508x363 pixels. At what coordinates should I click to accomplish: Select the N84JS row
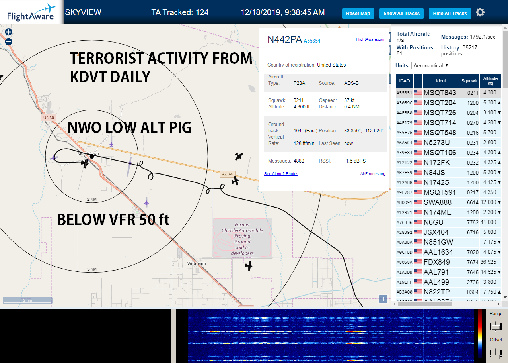point(449,173)
